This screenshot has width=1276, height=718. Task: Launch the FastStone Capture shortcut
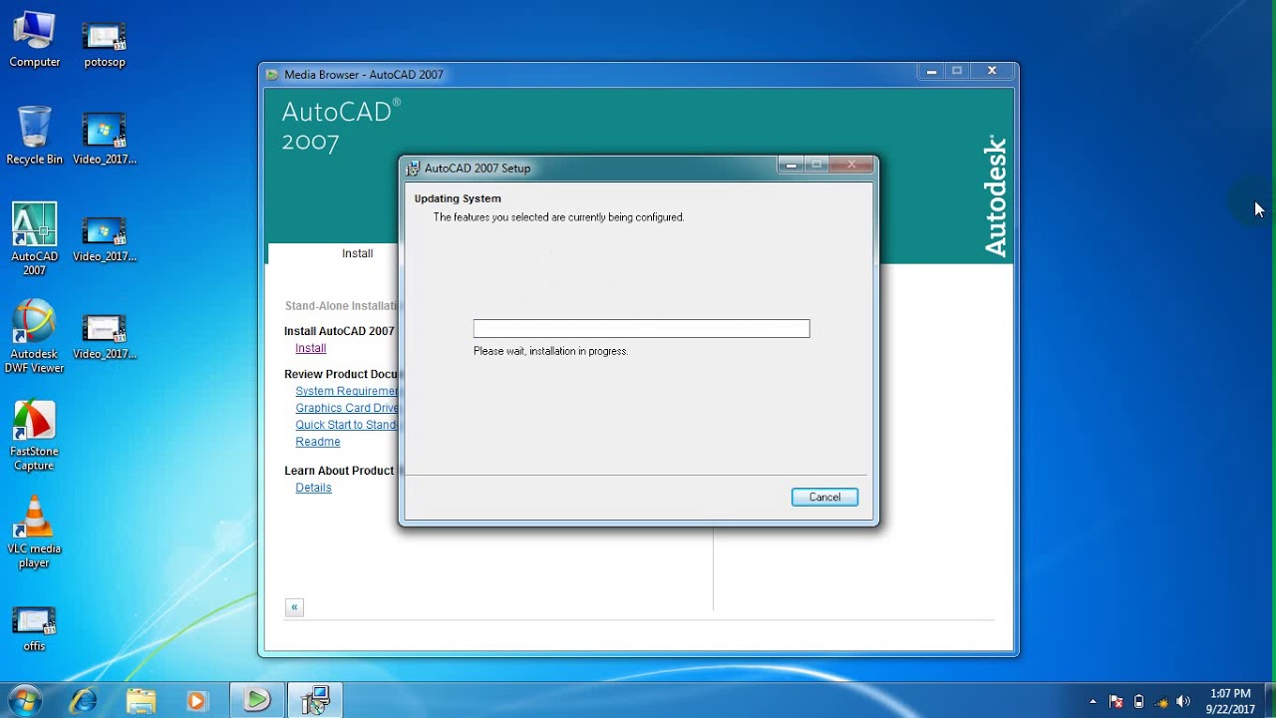(x=35, y=436)
